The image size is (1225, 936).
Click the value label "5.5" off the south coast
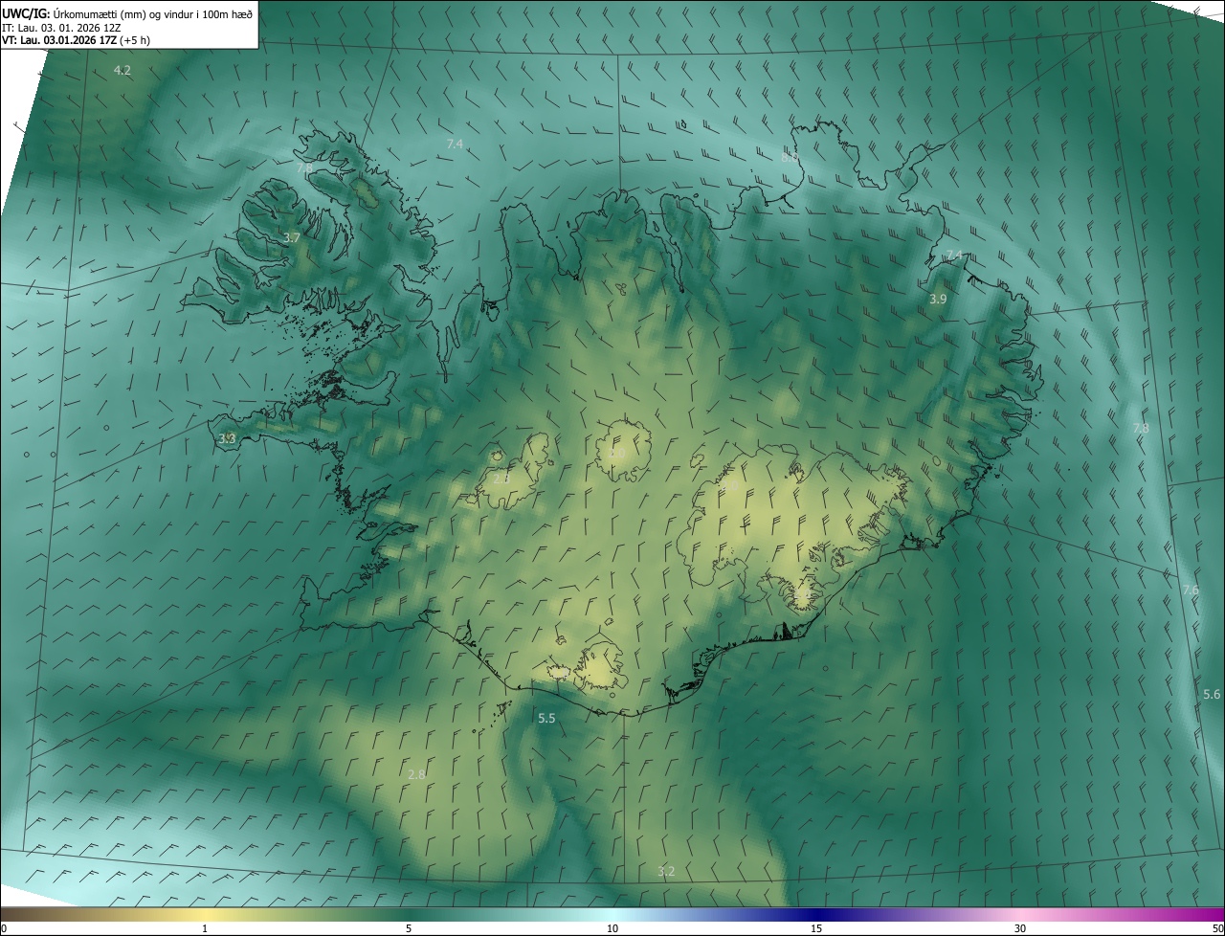point(546,718)
